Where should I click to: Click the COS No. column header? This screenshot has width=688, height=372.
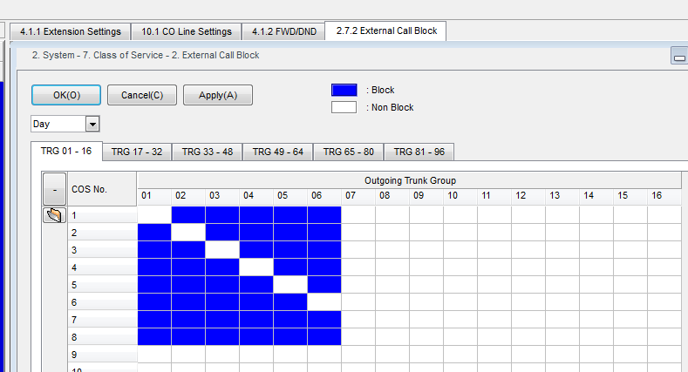[102, 189]
